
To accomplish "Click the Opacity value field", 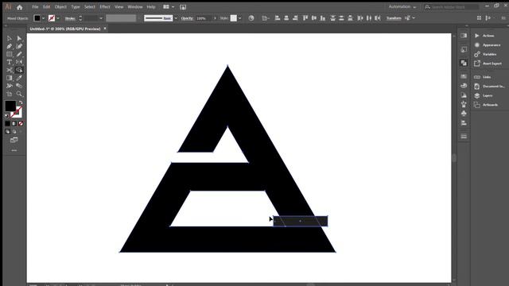I will click(x=204, y=18).
